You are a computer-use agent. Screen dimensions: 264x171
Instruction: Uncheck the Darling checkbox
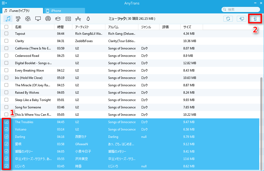click(6, 137)
